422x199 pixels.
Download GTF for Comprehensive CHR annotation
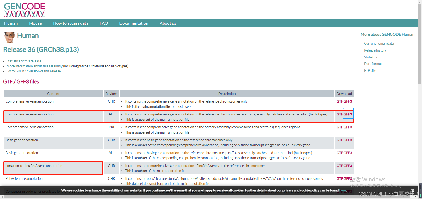tap(339, 101)
